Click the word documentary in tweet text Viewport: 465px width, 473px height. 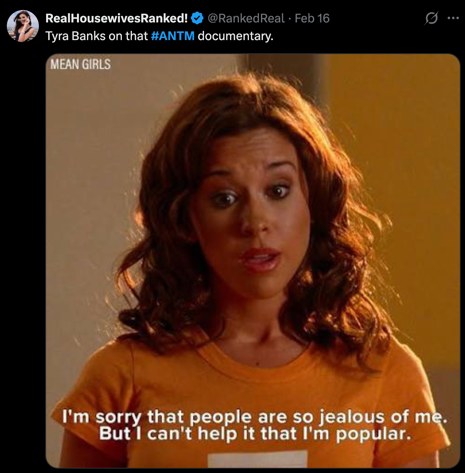pos(235,36)
